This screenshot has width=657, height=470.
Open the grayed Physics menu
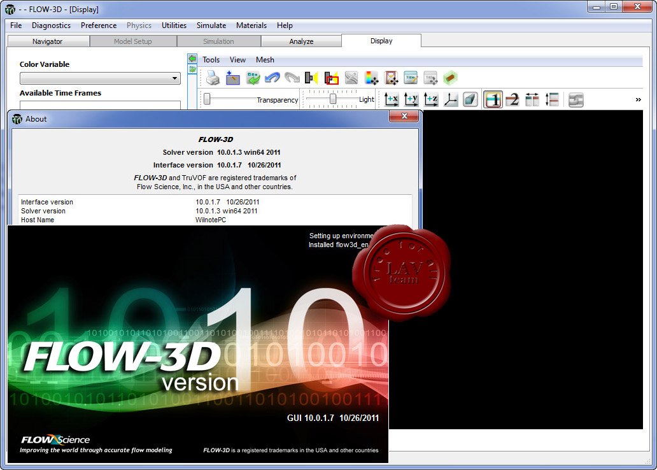(139, 25)
